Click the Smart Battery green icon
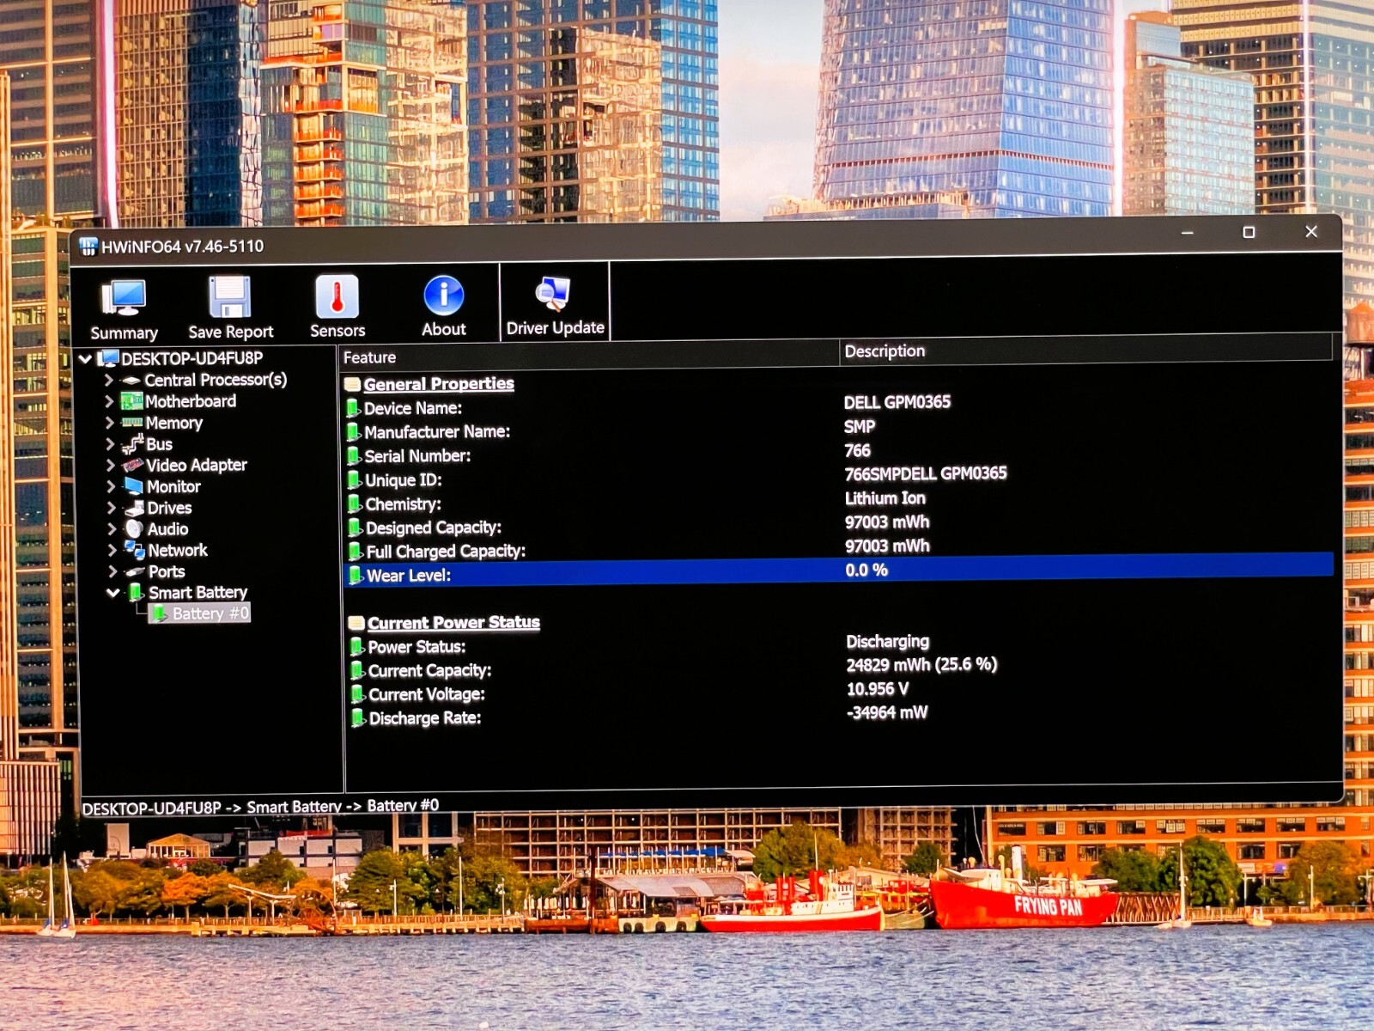The height and width of the screenshot is (1031, 1374). pos(136,592)
